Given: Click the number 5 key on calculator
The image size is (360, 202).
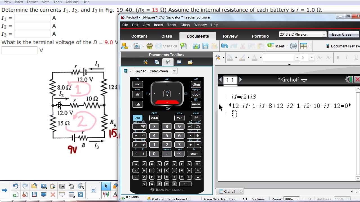Looking at the screenshot, I should 167,136.
